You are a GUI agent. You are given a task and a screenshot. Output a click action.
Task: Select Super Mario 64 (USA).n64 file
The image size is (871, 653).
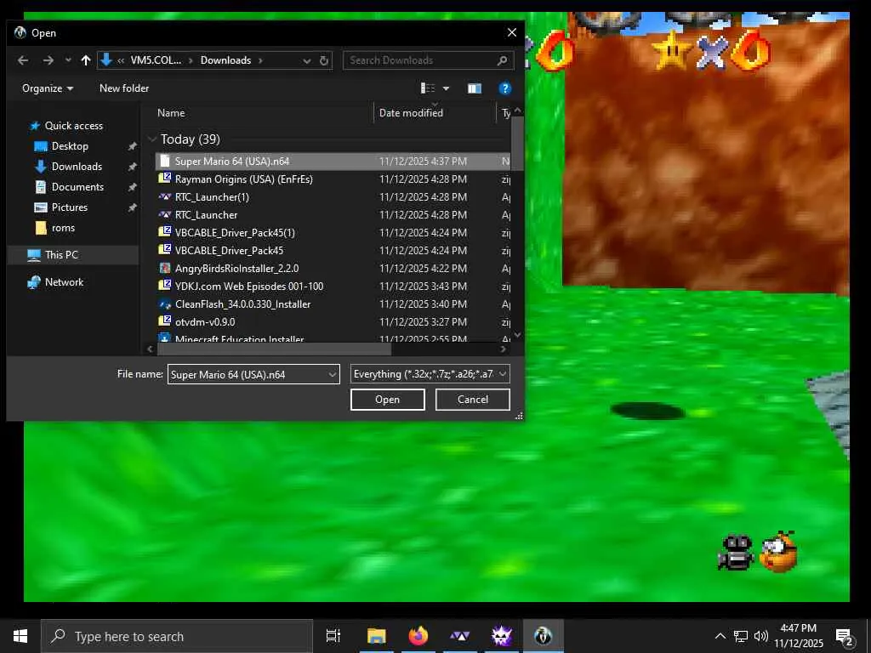pos(333,161)
